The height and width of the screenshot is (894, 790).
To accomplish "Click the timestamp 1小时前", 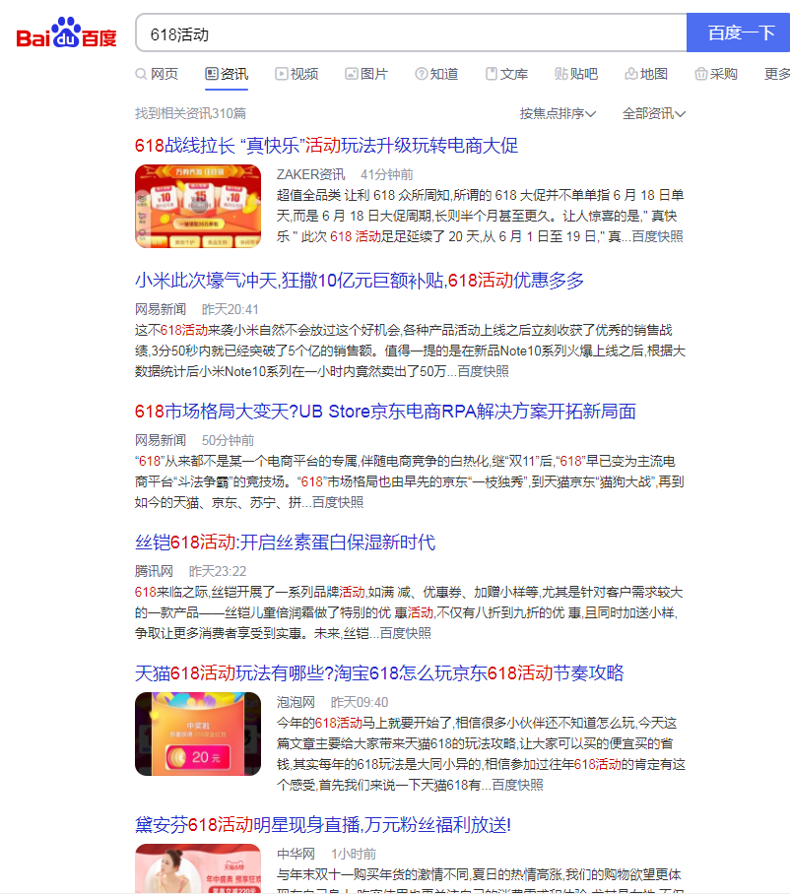I will [x=354, y=854].
